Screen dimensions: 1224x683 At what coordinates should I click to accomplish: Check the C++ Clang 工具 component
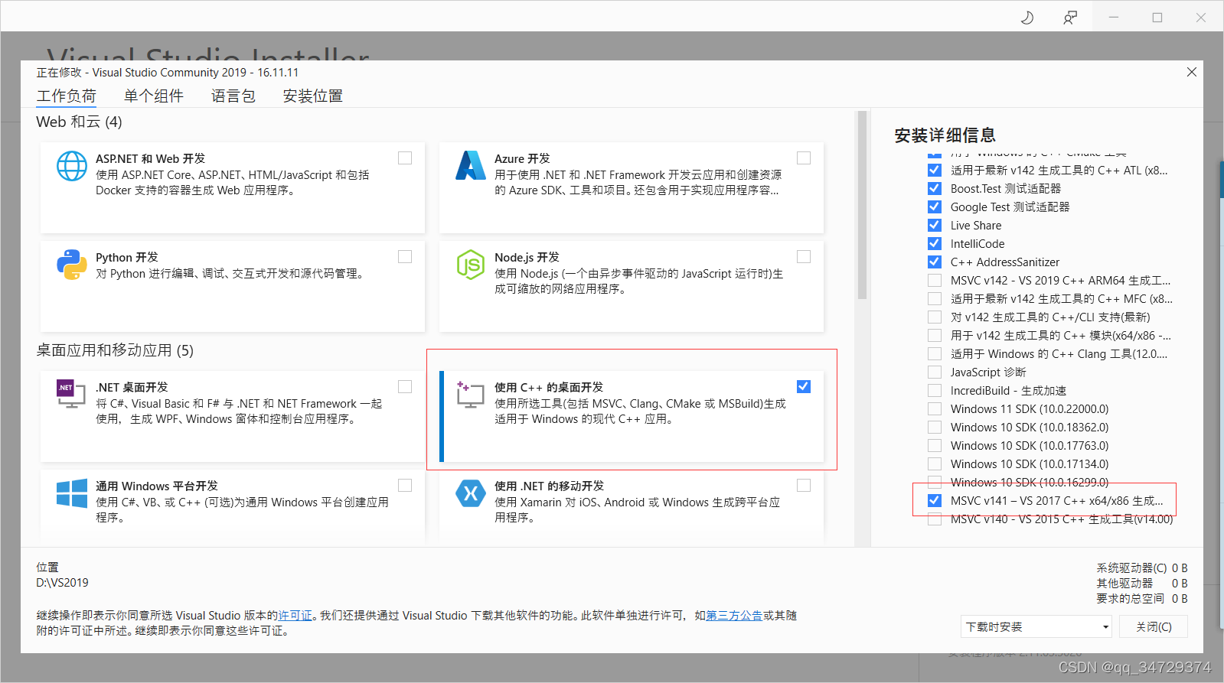(935, 353)
